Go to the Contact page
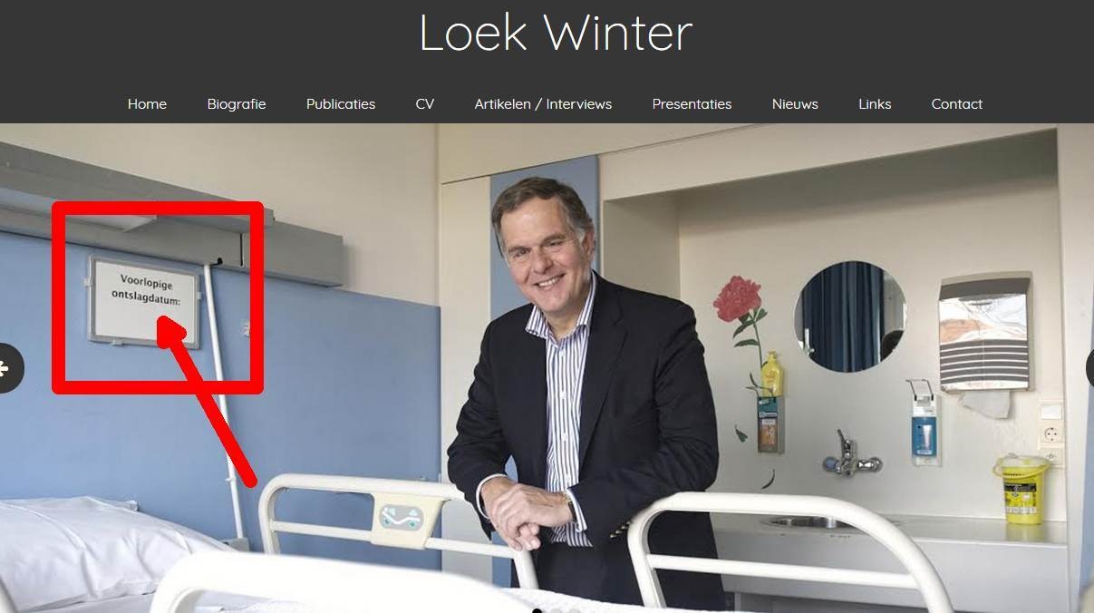The image size is (1094, 613). click(x=957, y=104)
